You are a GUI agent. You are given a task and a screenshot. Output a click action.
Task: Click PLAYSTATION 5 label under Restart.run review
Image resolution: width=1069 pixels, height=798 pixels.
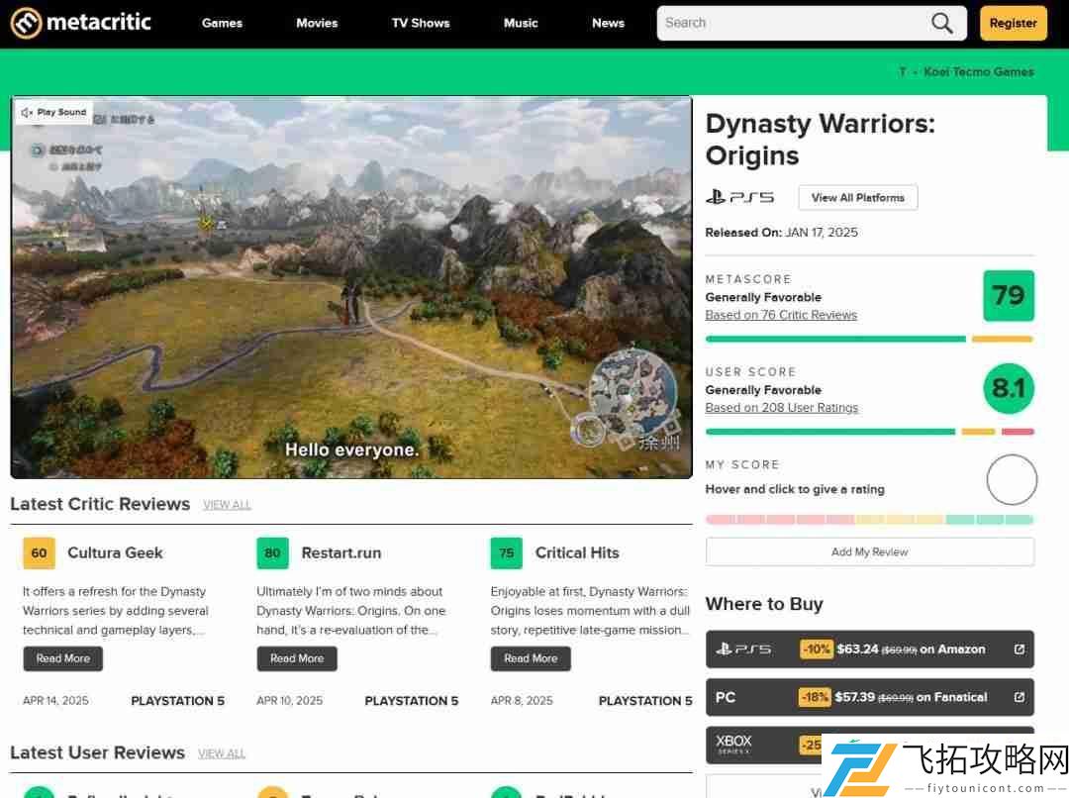point(411,700)
